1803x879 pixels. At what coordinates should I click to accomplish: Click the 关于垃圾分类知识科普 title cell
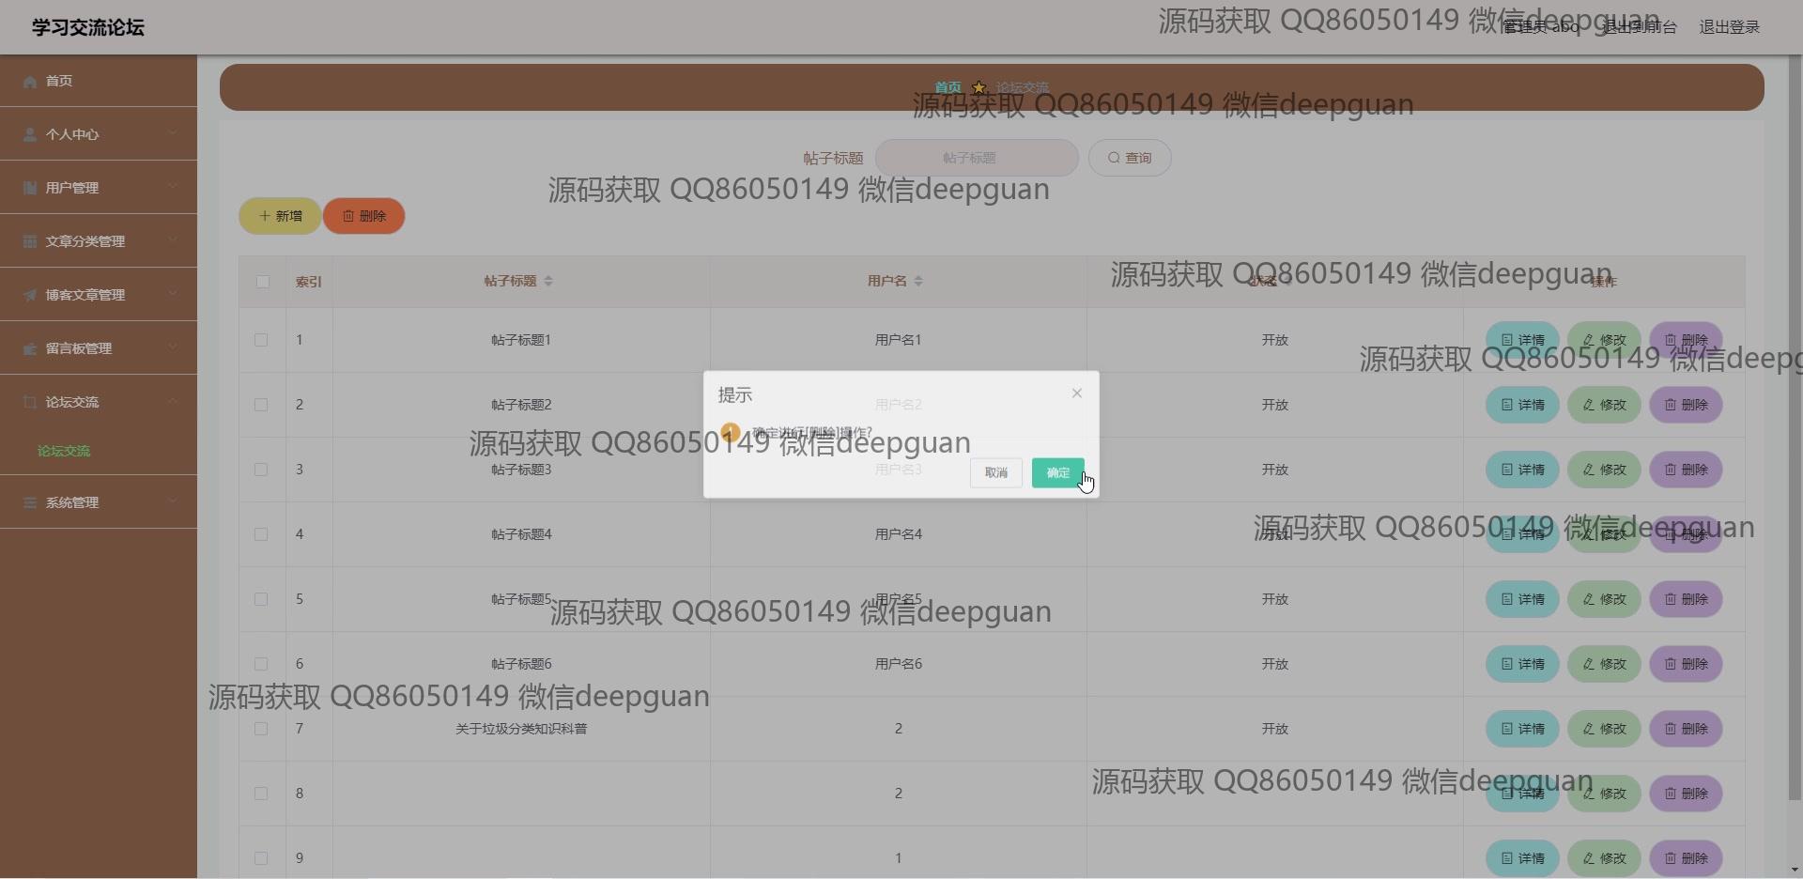521,729
